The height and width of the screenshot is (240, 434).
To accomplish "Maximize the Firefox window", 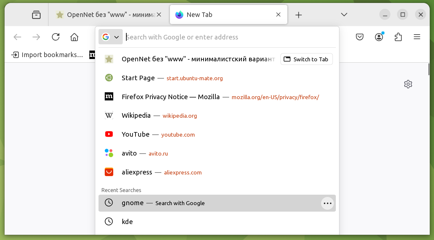I will coord(403,15).
